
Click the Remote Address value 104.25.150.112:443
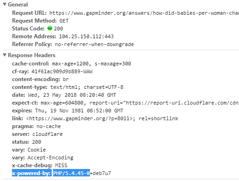tap(86, 36)
